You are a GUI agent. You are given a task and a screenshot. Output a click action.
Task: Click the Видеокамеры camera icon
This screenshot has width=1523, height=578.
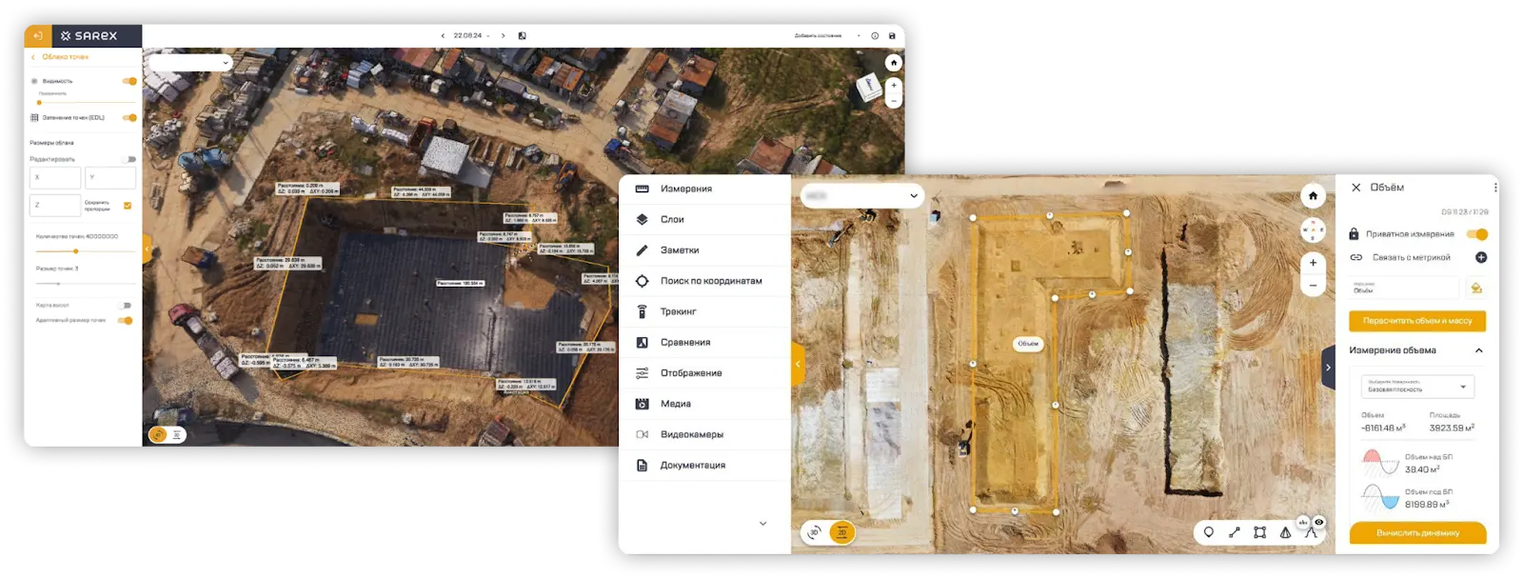tap(642, 434)
